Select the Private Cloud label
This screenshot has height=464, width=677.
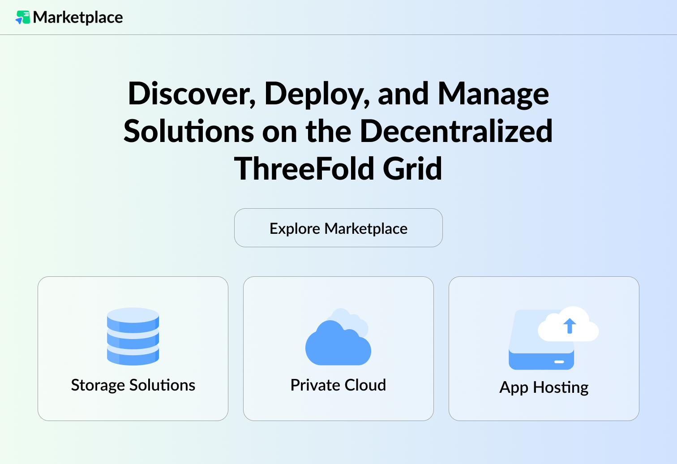click(338, 385)
